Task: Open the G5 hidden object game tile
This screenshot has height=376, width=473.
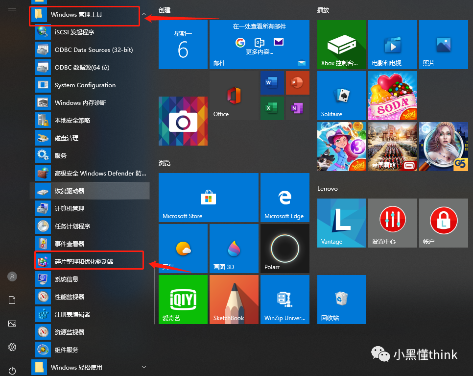Action: pos(444,147)
